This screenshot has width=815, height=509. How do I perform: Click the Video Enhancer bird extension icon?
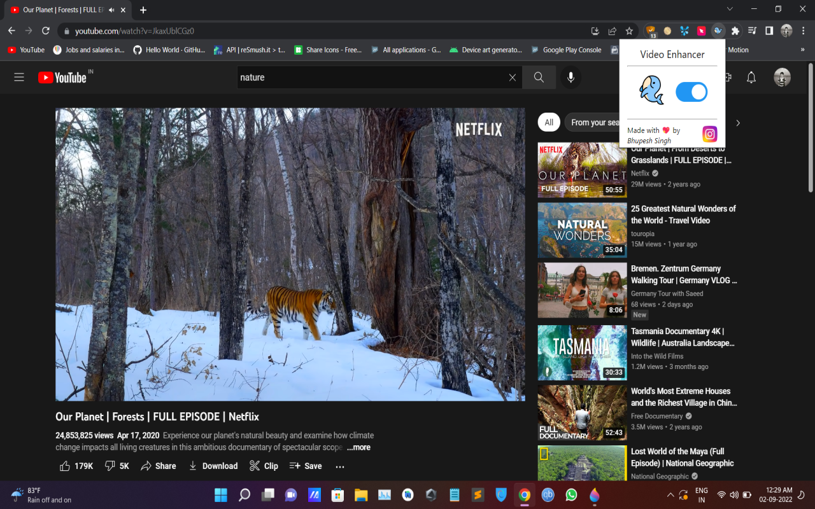coord(718,31)
